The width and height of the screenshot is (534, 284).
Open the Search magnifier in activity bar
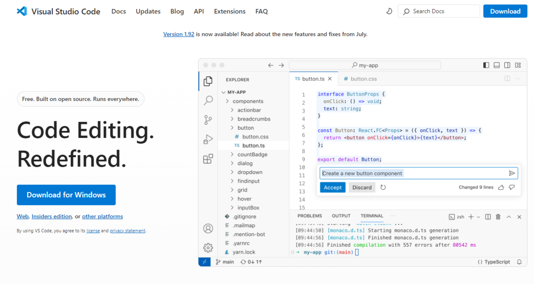[208, 101]
